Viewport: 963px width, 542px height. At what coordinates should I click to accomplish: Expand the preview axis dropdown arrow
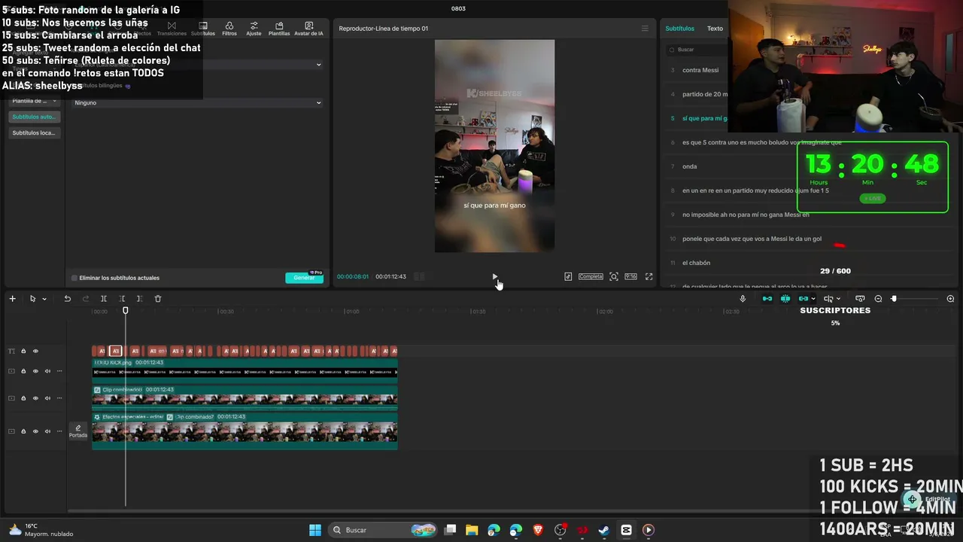pyautogui.click(x=838, y=299)
